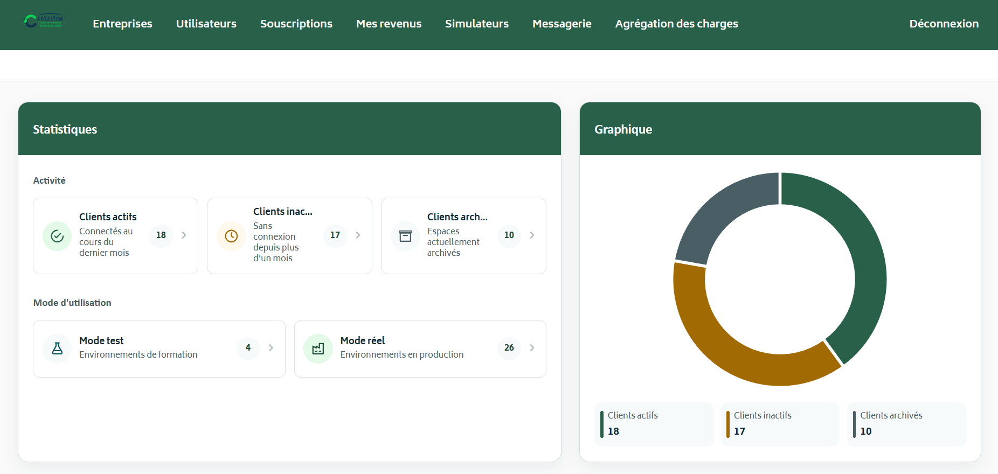Select Mes revenus in the top menu
This screenshot has width=998, height=474.
coord(389,24)
